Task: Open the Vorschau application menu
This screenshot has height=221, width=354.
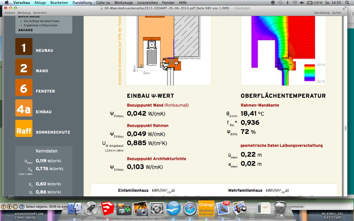Action: 22,2
